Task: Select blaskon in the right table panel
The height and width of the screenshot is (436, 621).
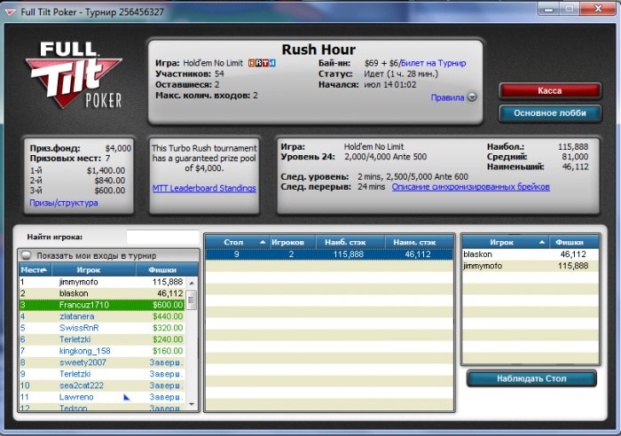Action: (531, 254)
